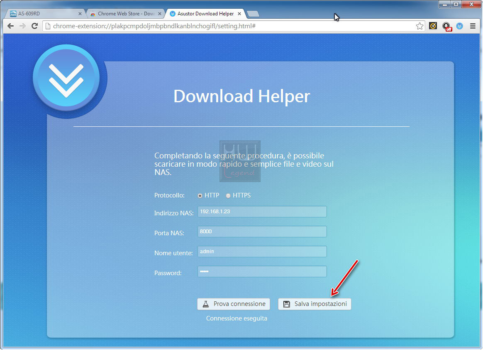Click the Salva impostazioni button
The width and height of the screenshot is (483, 350).
click(315, 304)
